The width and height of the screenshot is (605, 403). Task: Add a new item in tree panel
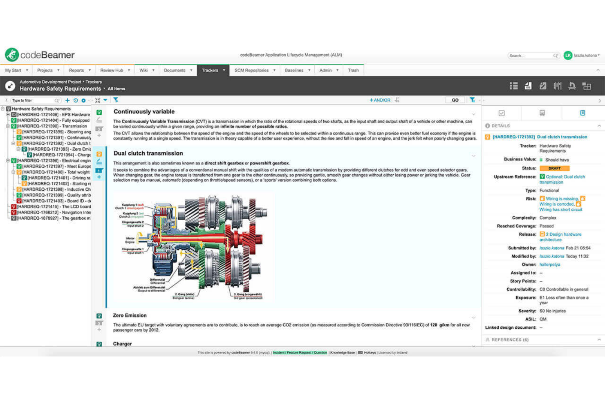[x=67, y=100]
